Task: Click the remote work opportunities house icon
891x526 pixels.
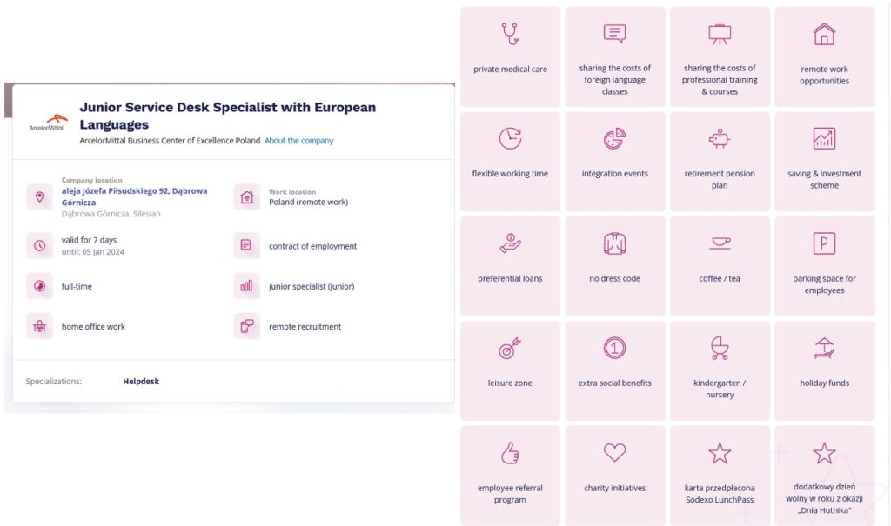Action: click(824, 34)
